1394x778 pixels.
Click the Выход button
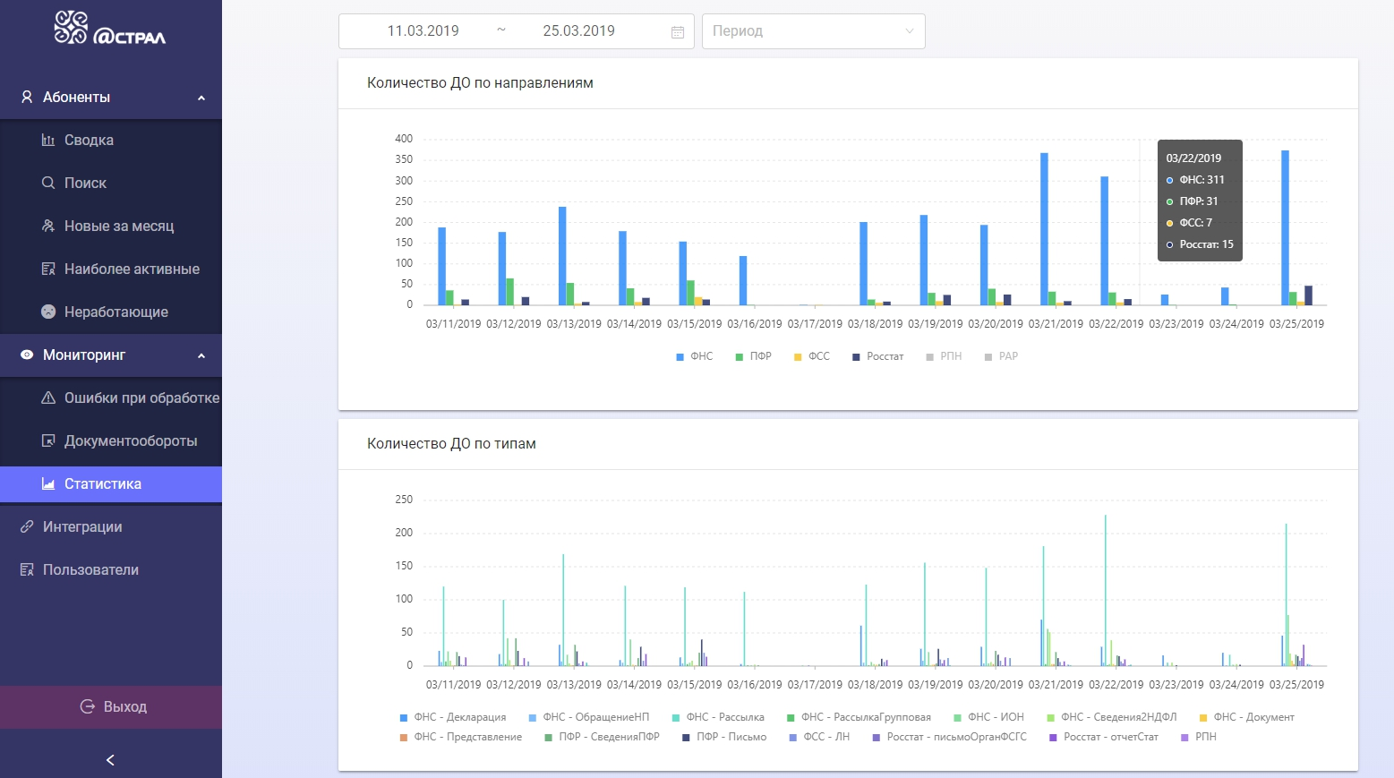click(x=111, y=706)
